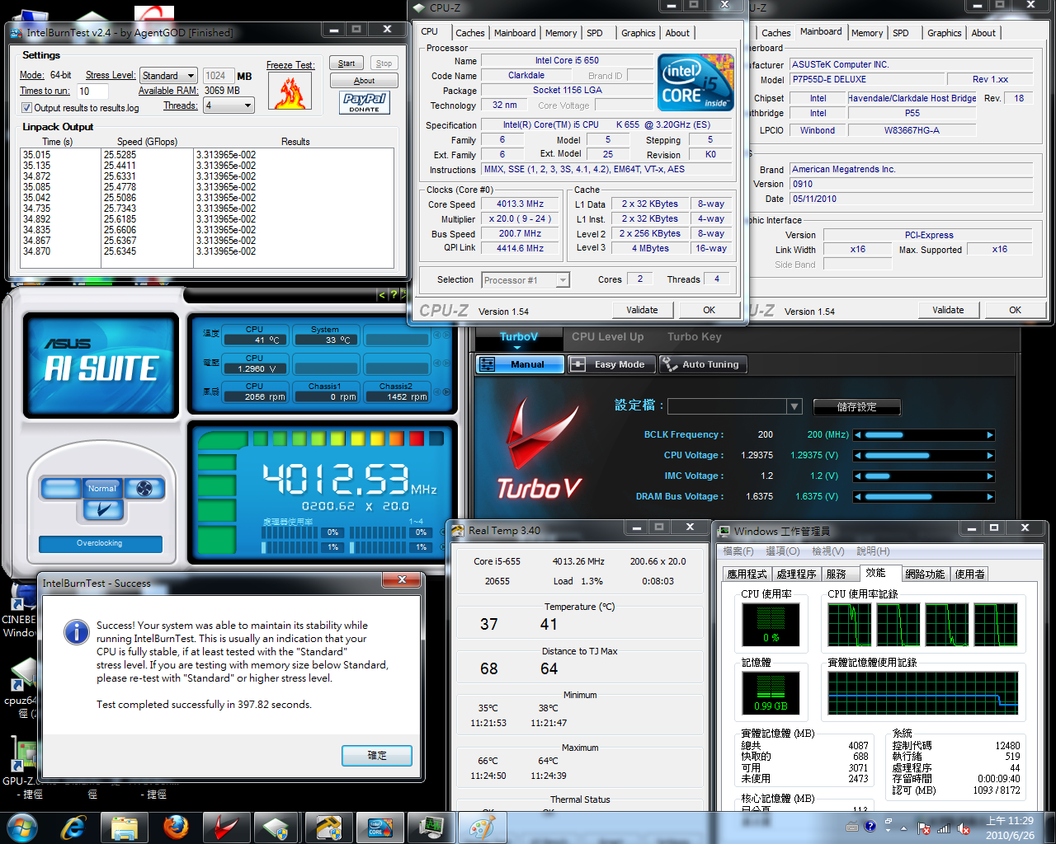This screenshot has height=844, width=1056.
Task: Increase BCLK Frequency with right arrow
Action: point(990,435)
